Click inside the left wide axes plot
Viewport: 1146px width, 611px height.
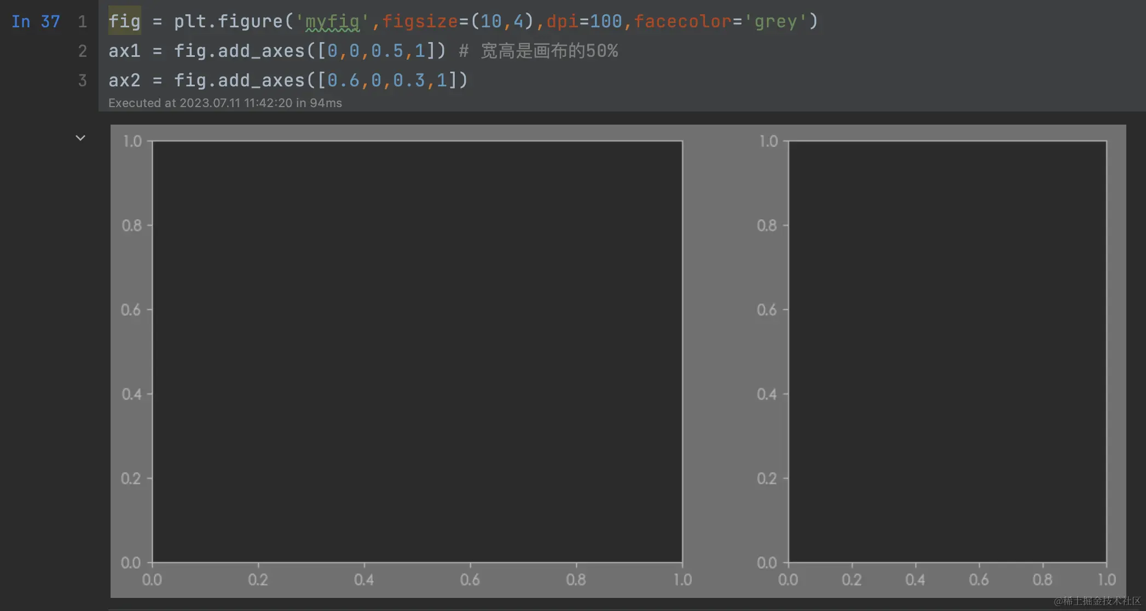[x=417, y=351]
